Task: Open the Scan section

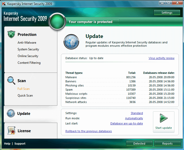Action: pyautogui.click(x=22, y=81)
